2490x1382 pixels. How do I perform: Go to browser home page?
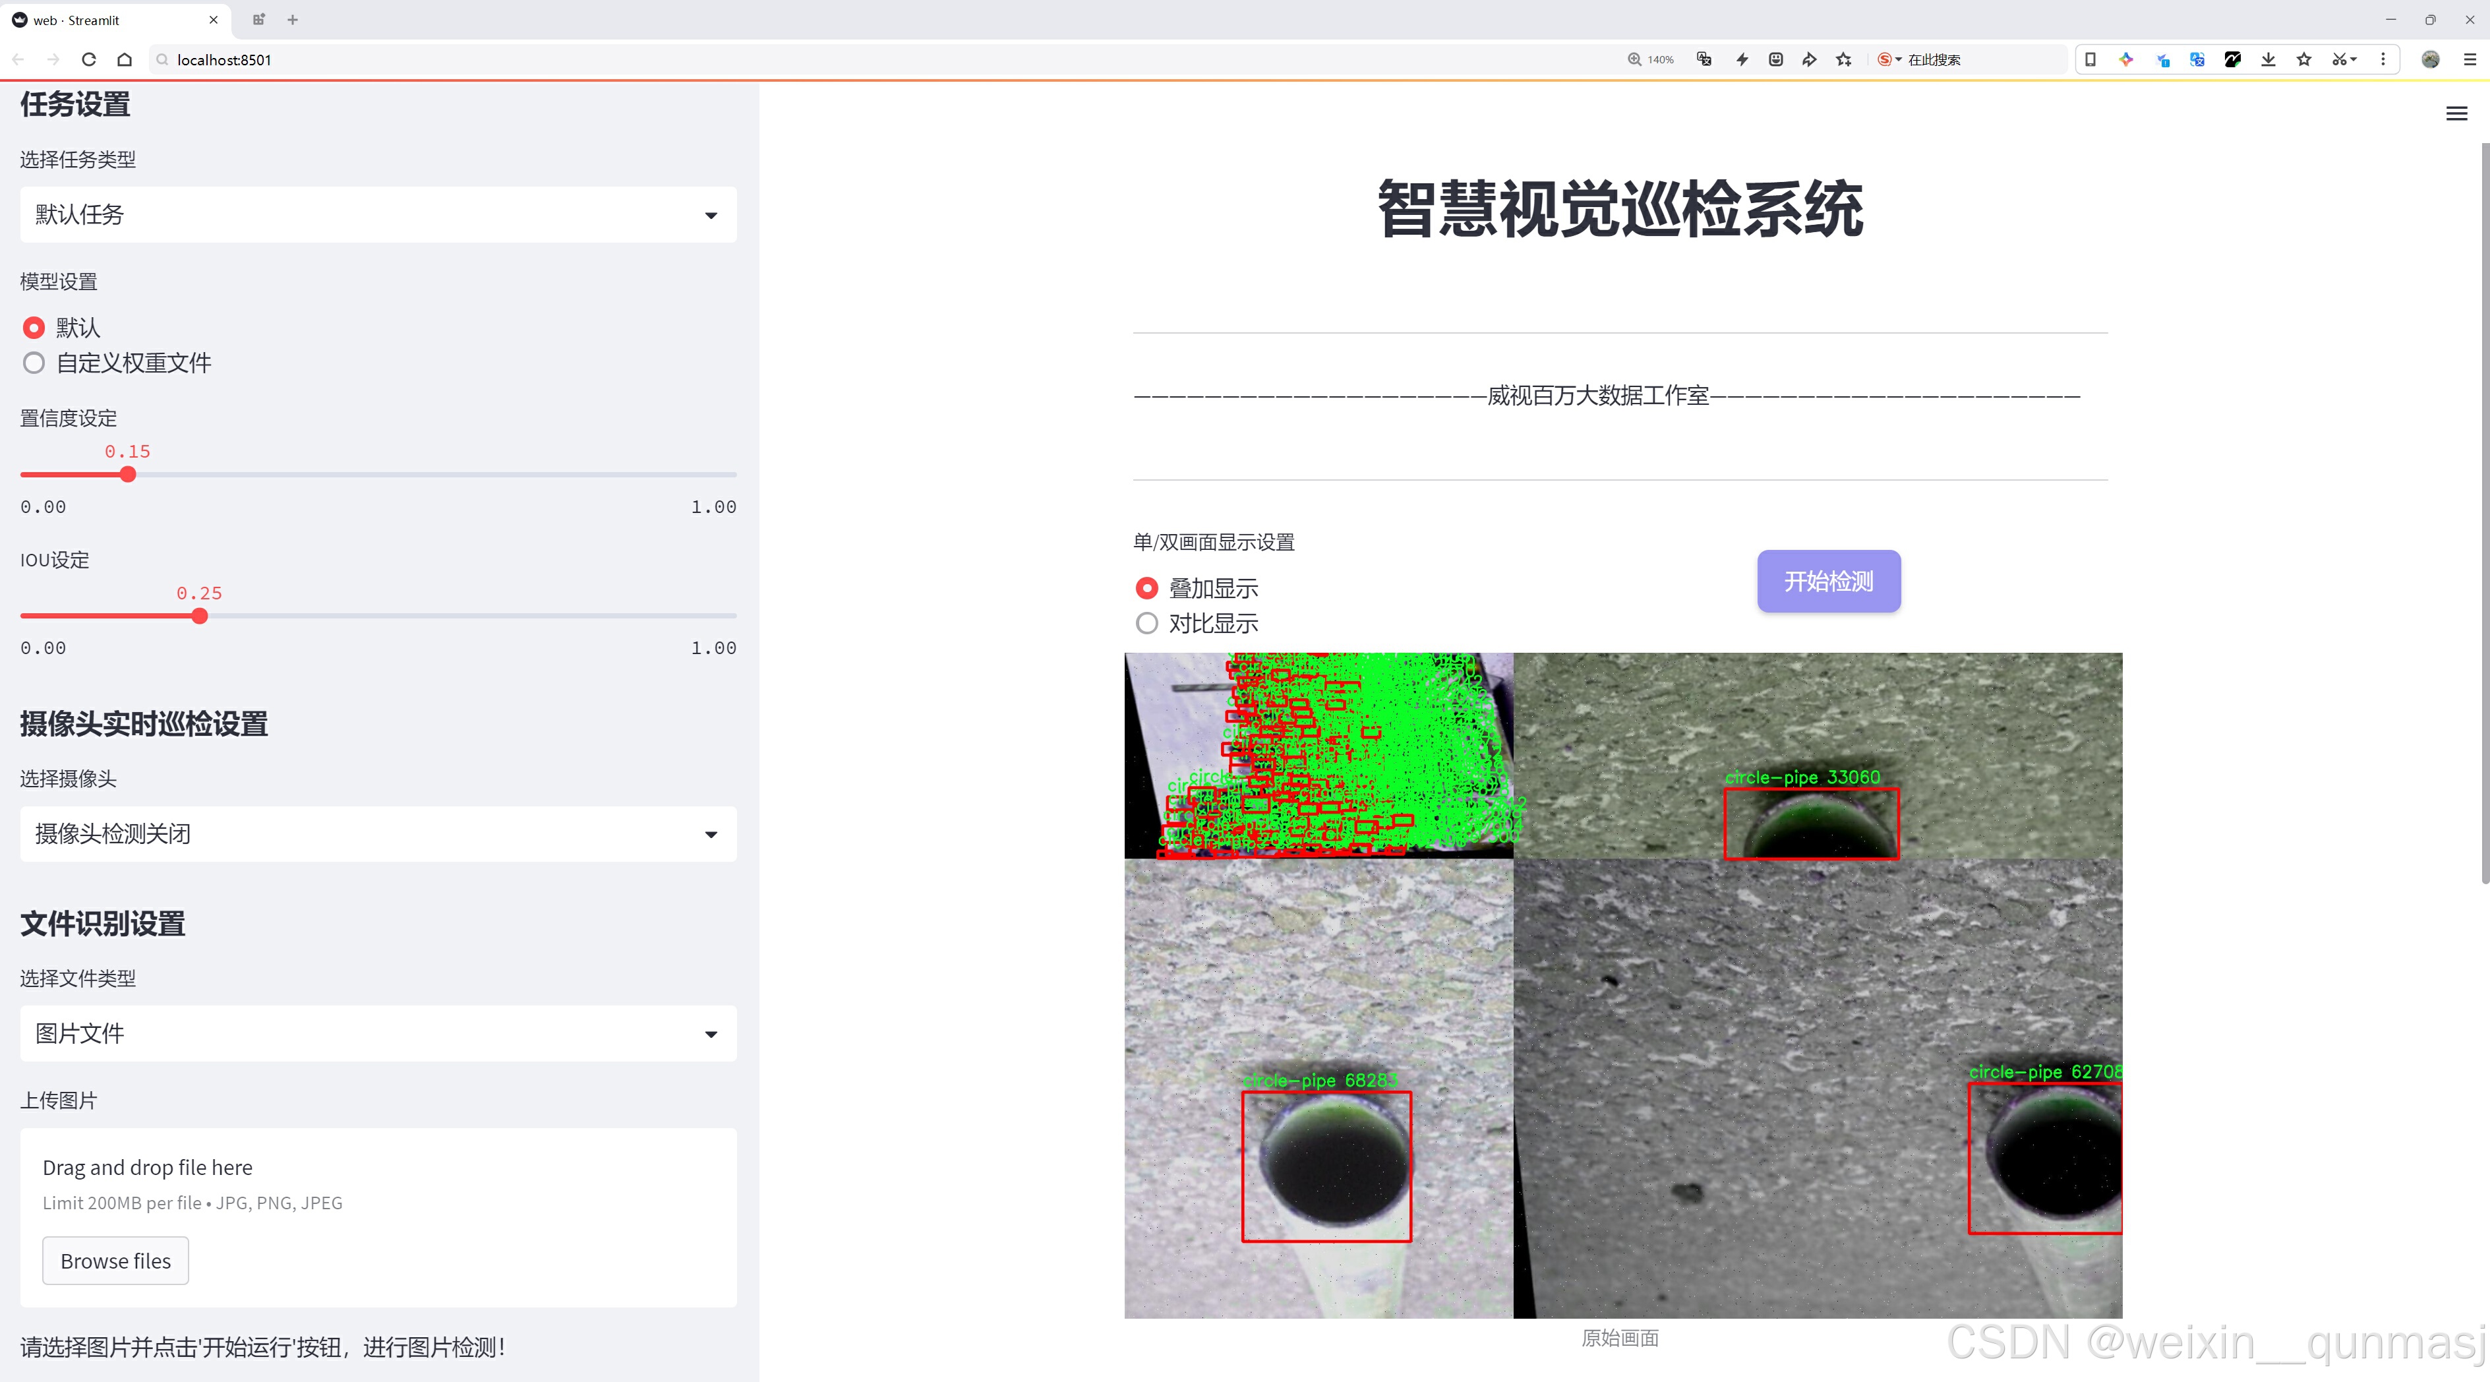coord(125,60)
